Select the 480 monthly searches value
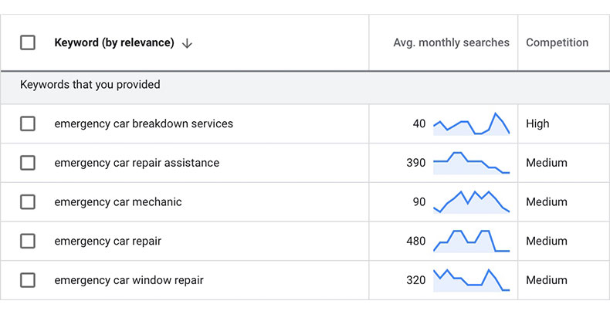 click(416, 241)
